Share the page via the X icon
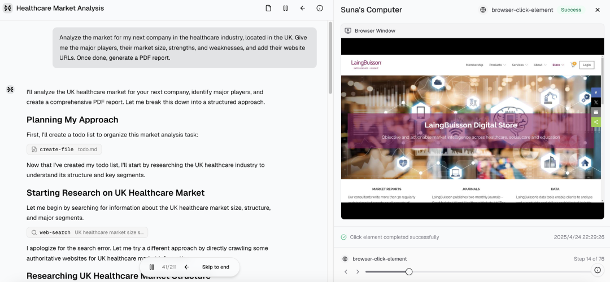The height and width of the screenshot is (282, 610). click(x=596, y=102)
